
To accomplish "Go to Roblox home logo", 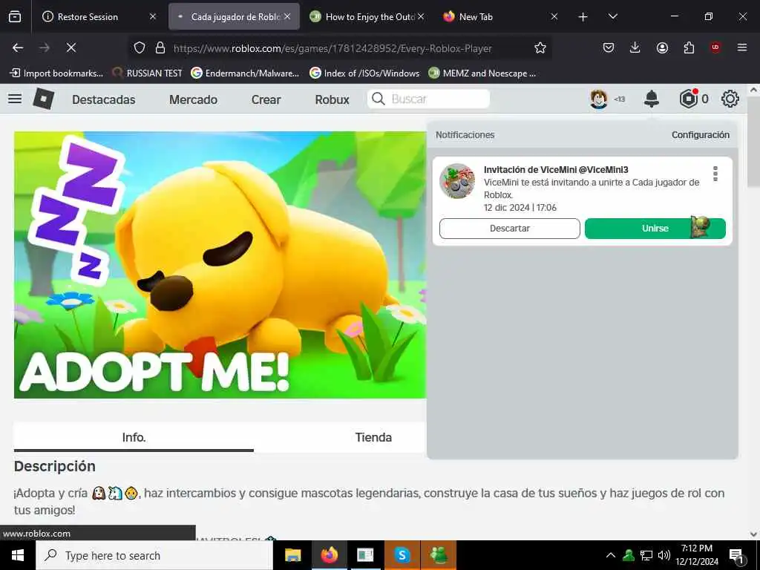I will point(44,99).
